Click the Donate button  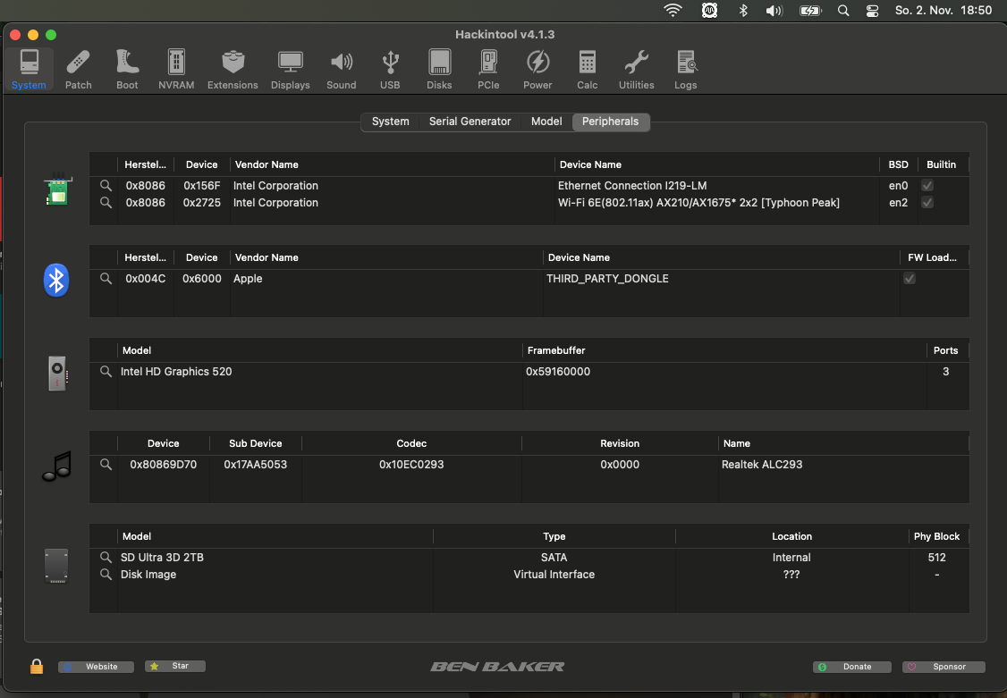852,667
